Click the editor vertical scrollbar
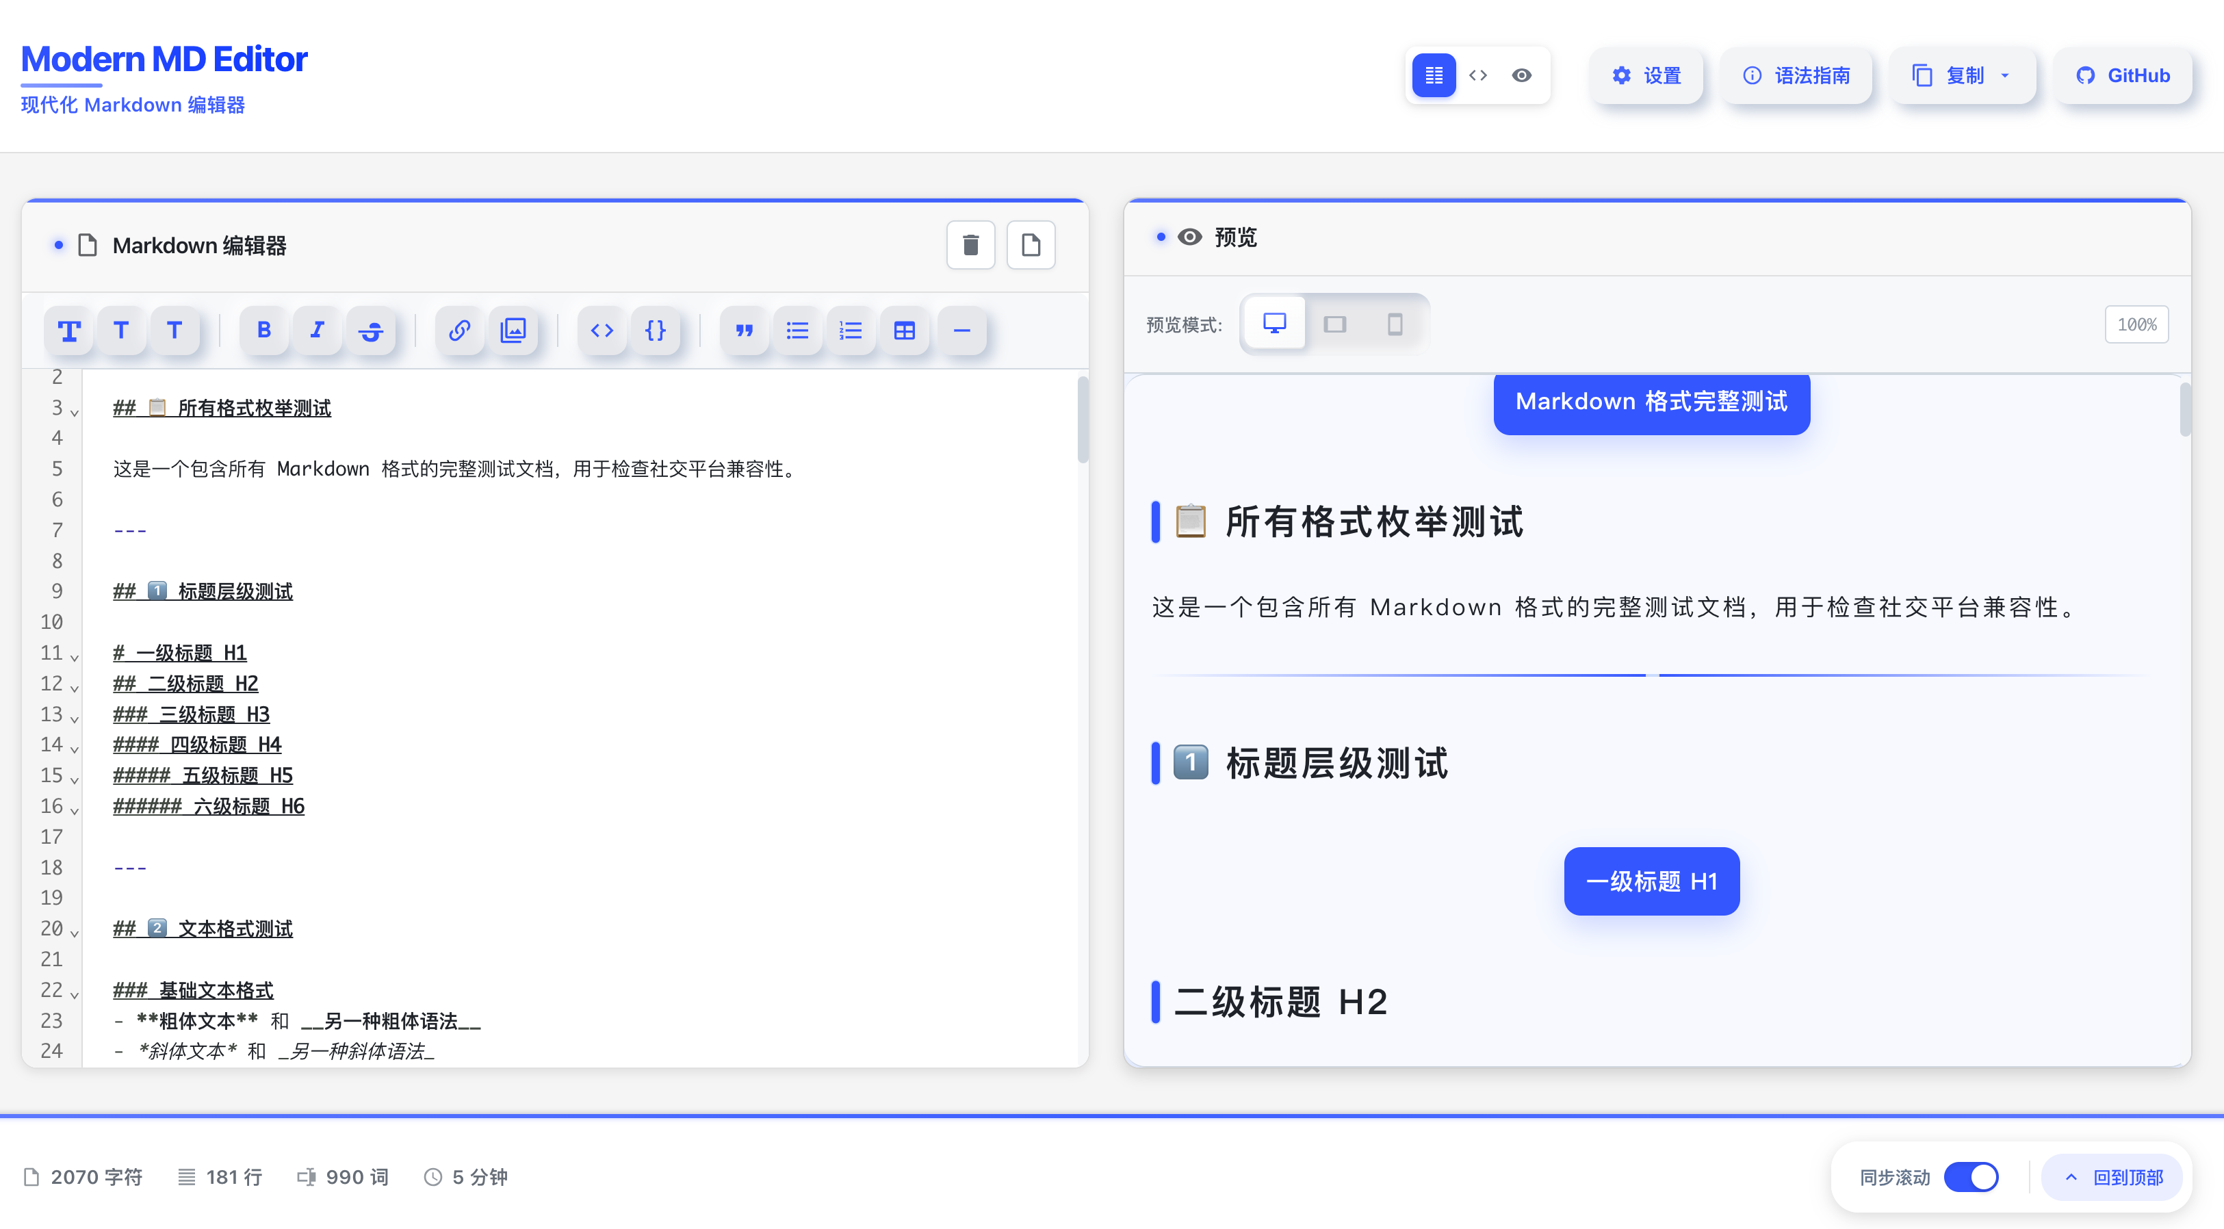This screenshot has width=2224, height=1229. (x=1083, y=420)
